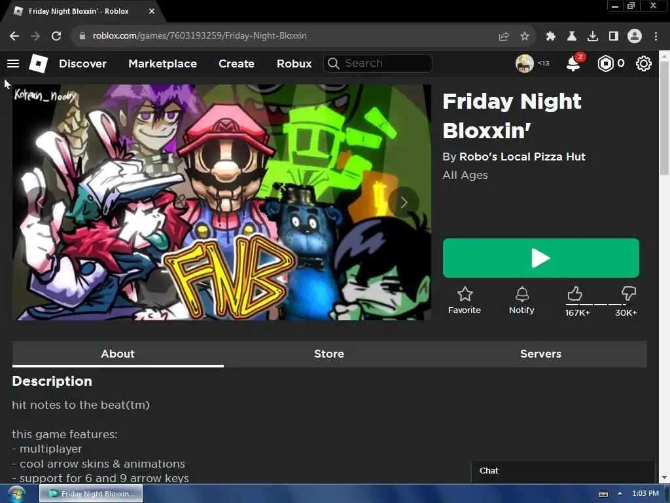The height and width of the screenshot is (503, 670).
Task: Reload the page with refresh icon
Action: (x=56, y=36)
